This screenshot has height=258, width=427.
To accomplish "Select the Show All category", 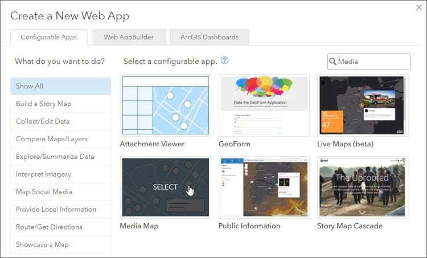I will [x=60, y=86].
